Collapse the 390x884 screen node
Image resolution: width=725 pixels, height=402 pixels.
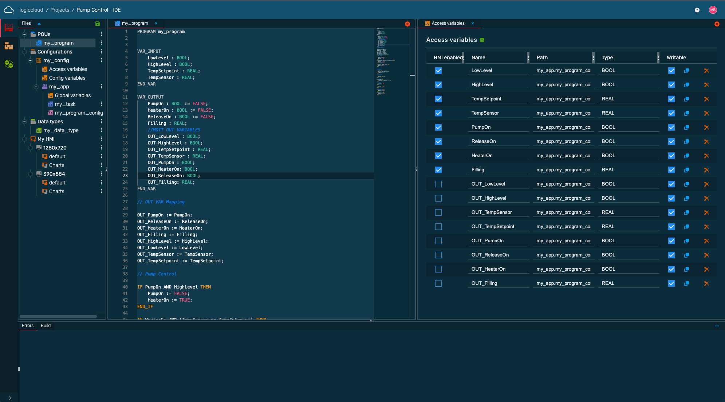[x=31, y=174]
